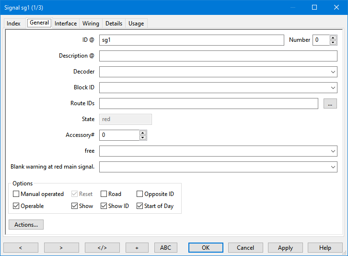
Task: Enable the Manual operated checkbox
Action: click(17, 194)
